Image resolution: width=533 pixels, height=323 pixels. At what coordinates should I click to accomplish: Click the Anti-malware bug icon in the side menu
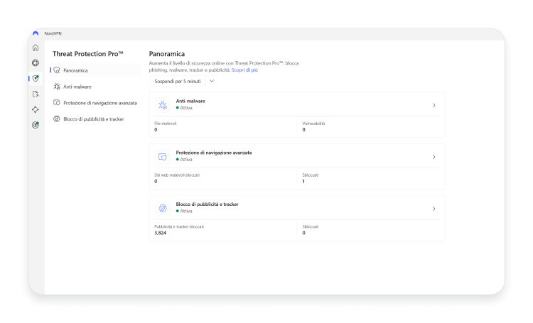[x=57, y=87]
